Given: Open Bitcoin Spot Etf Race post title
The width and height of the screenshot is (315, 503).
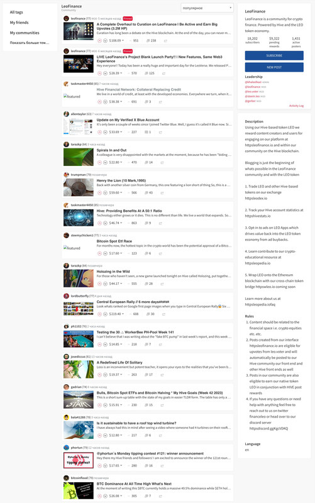Looking at the screenshot, I should click(x=114, y=241).
